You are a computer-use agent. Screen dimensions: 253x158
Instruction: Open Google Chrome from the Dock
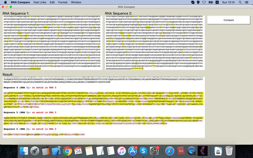point(67,151)
